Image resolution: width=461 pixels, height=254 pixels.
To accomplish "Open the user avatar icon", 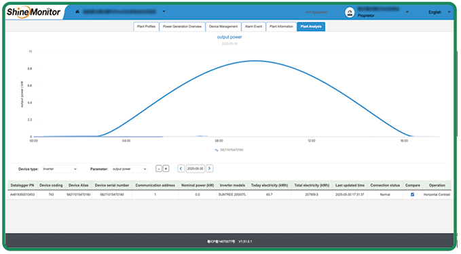I will tap(350, 12).
